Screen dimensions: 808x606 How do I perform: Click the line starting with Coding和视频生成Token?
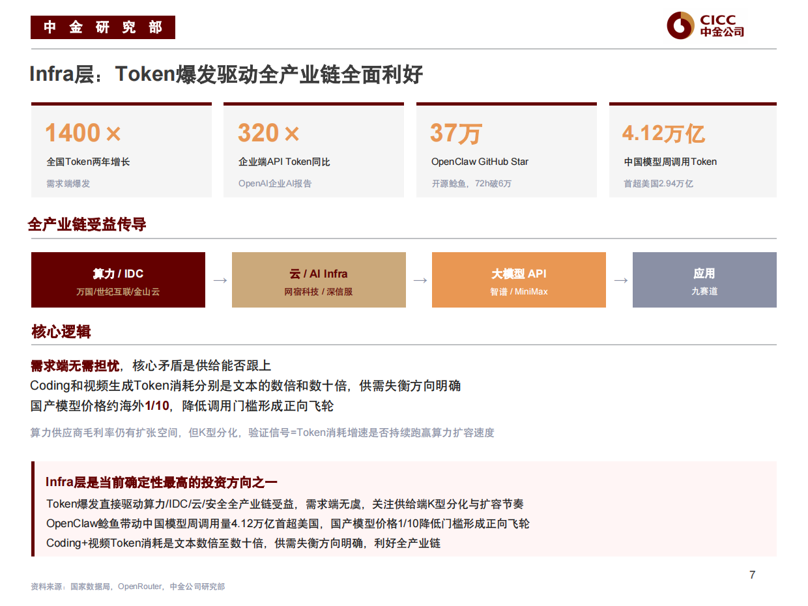coord(246,386)
